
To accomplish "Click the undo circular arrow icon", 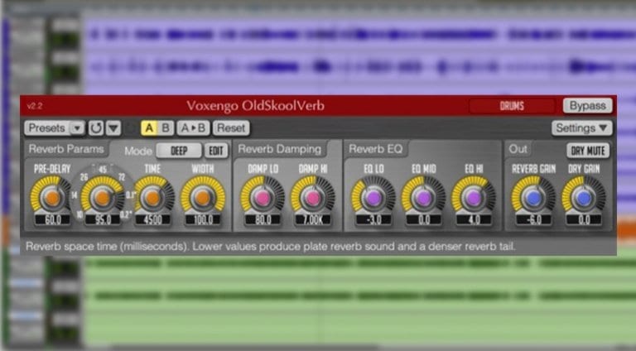I will [x=96, y=128].
